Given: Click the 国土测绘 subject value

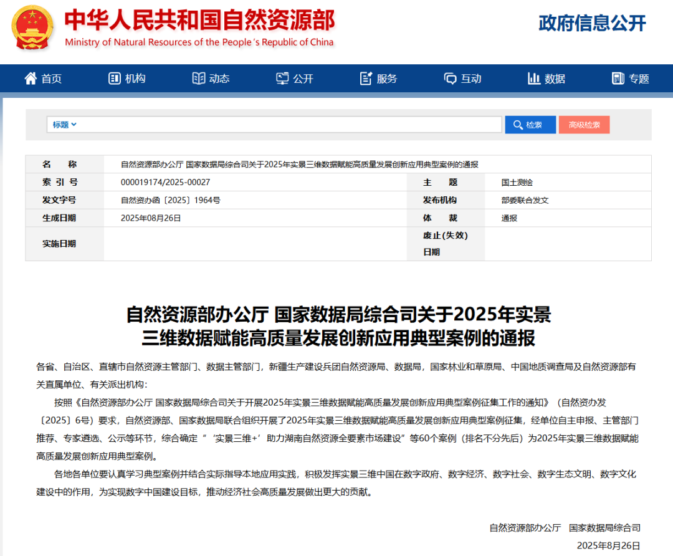Looking at the screenshot, I should pyautogui.click(x=517, y=183).
